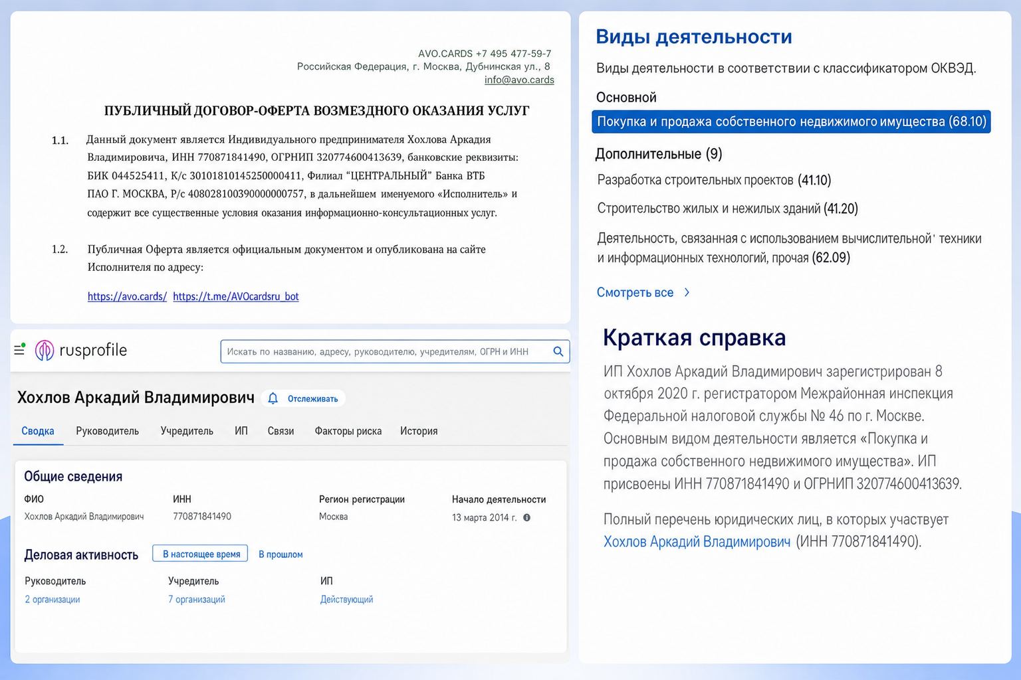
Task: Click the Краткая справка heading
Action: 695,337
